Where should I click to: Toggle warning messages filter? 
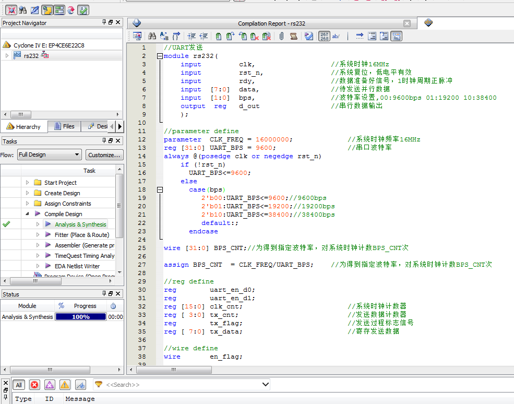[x=65, y=385]
